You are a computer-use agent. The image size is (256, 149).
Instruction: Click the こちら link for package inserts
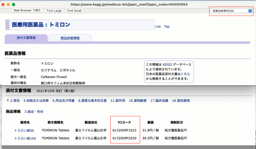pos(185,74)
